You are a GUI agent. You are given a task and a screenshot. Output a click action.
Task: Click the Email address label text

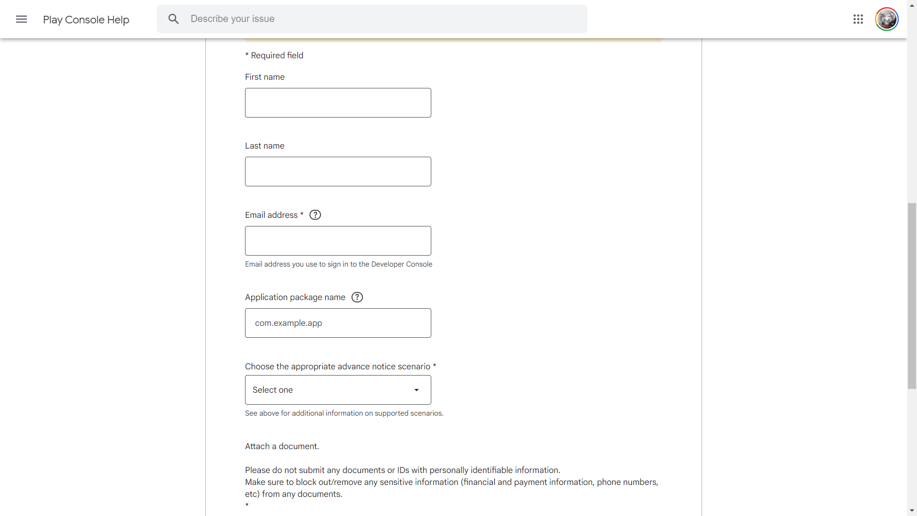coord(271,215)
